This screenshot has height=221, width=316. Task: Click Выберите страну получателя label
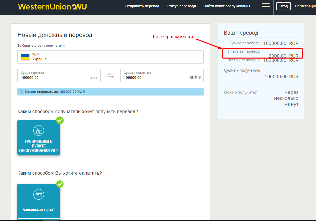42,46
